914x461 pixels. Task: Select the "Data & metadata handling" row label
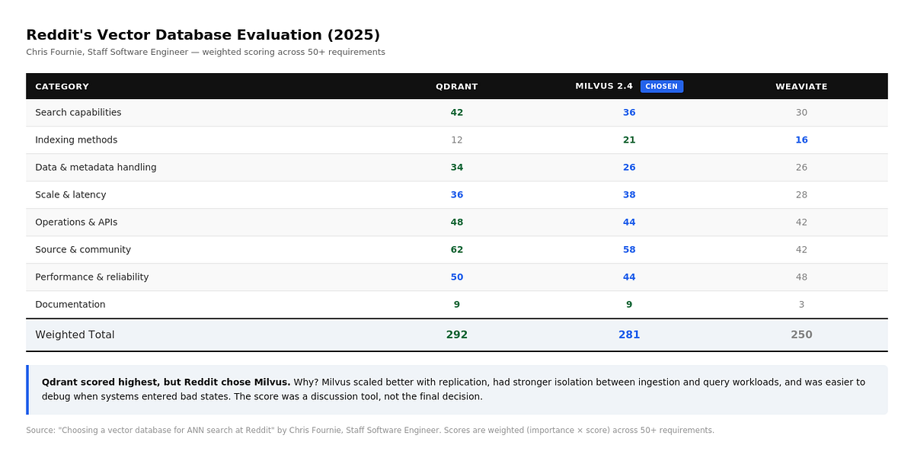point(96,167)
